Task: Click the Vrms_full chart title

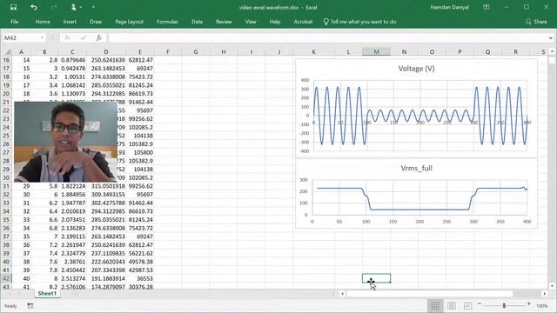Action: [416, 168]
